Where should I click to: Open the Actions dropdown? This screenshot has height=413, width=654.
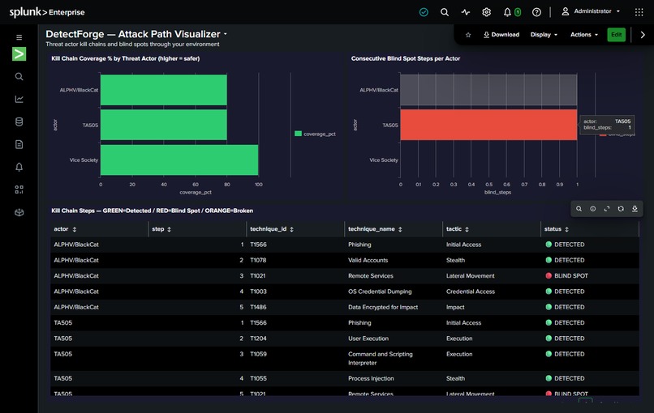tap(584, 35)
